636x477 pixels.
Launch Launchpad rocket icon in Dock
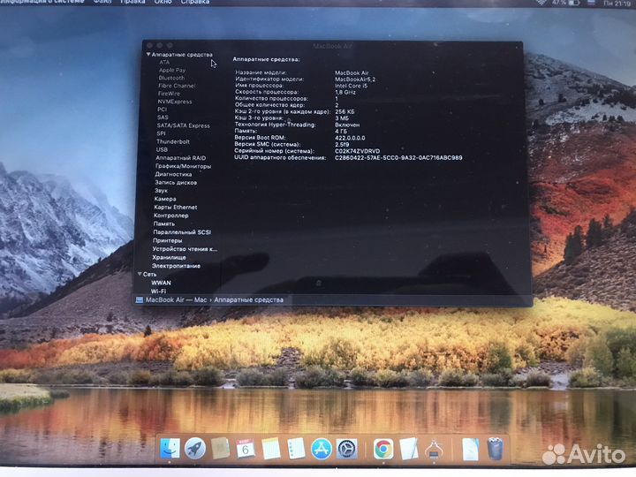tap(195, 449)
